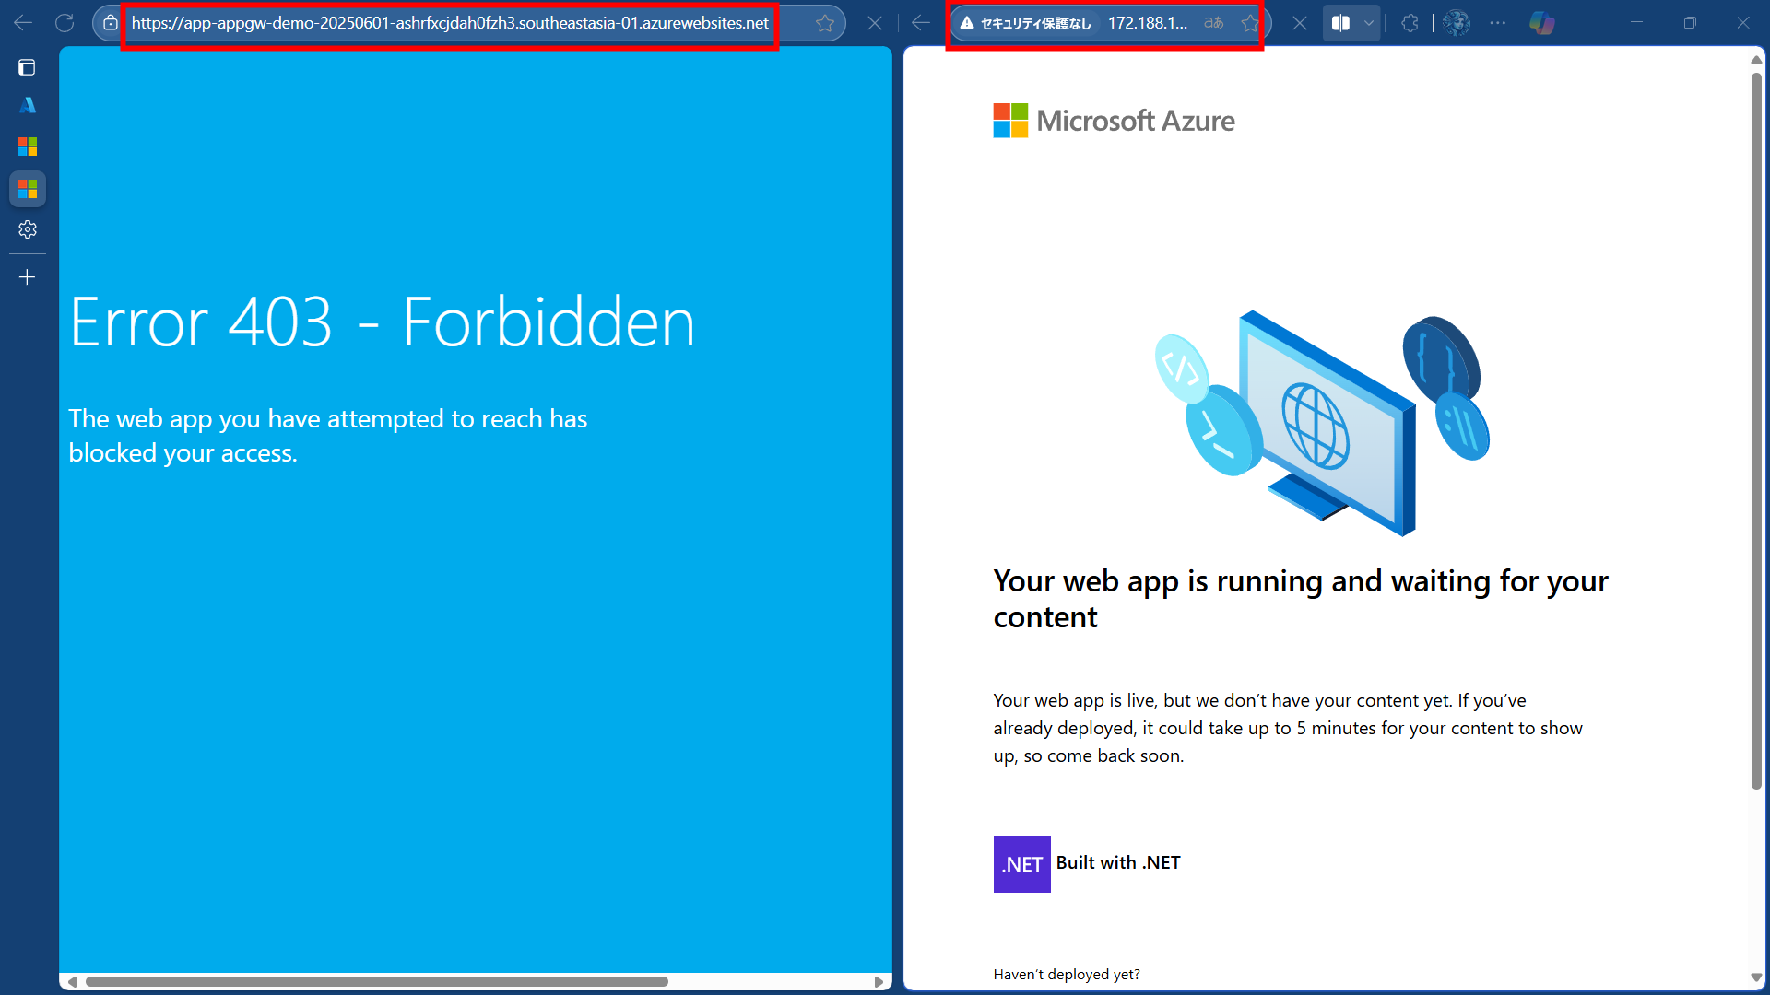This screenshot has width=1770, height=995.
Task: Close the right split pane
Action: 1300,23
